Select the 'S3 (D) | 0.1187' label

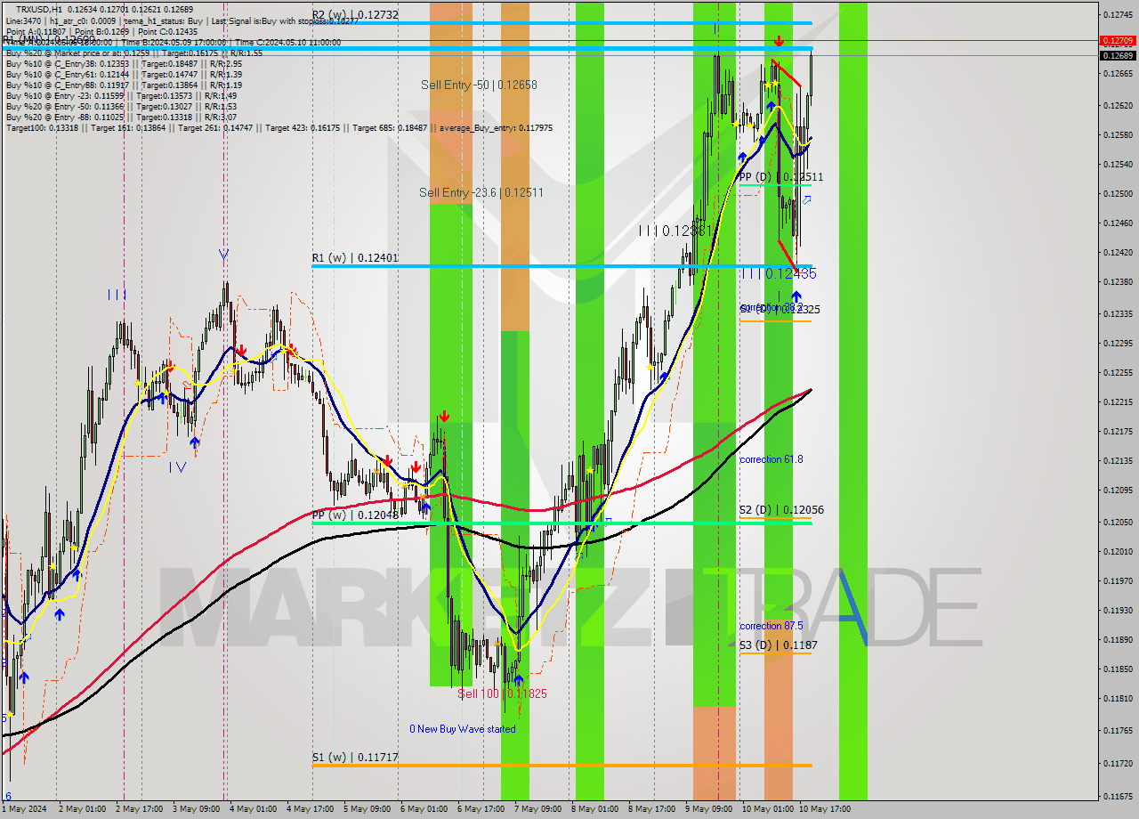click(x=779, y=645)
